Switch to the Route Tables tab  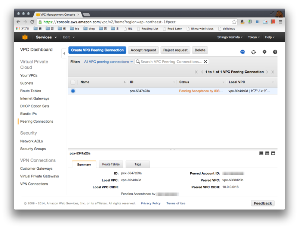(x=111, y=164)
